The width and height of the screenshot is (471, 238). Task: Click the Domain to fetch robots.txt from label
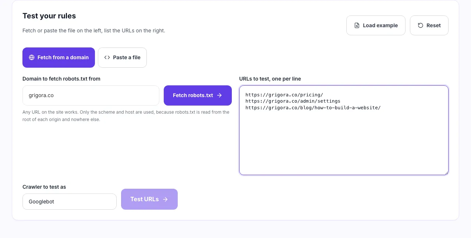click(61, 79)
